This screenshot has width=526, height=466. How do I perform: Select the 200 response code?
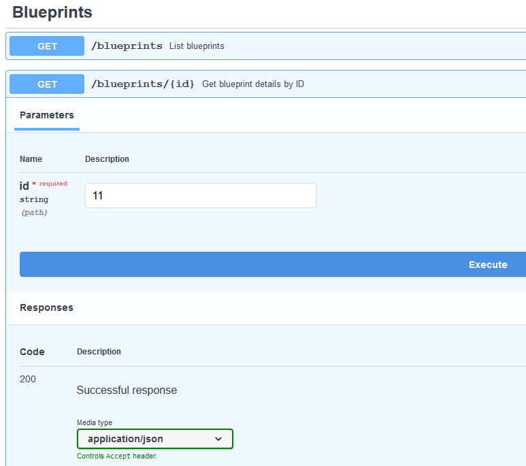(x=28, y=379)
